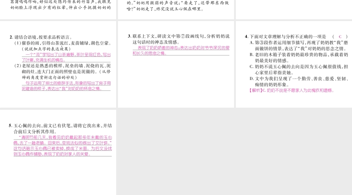Click the question 4 stem '下面对文章理解与分析不正确的一项是'
Viewport: 352px width, 195px height.
pos(288,37)
